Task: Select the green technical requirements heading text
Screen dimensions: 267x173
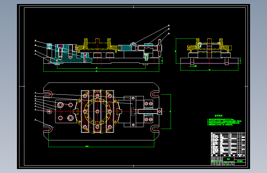Action: [218, 116]
